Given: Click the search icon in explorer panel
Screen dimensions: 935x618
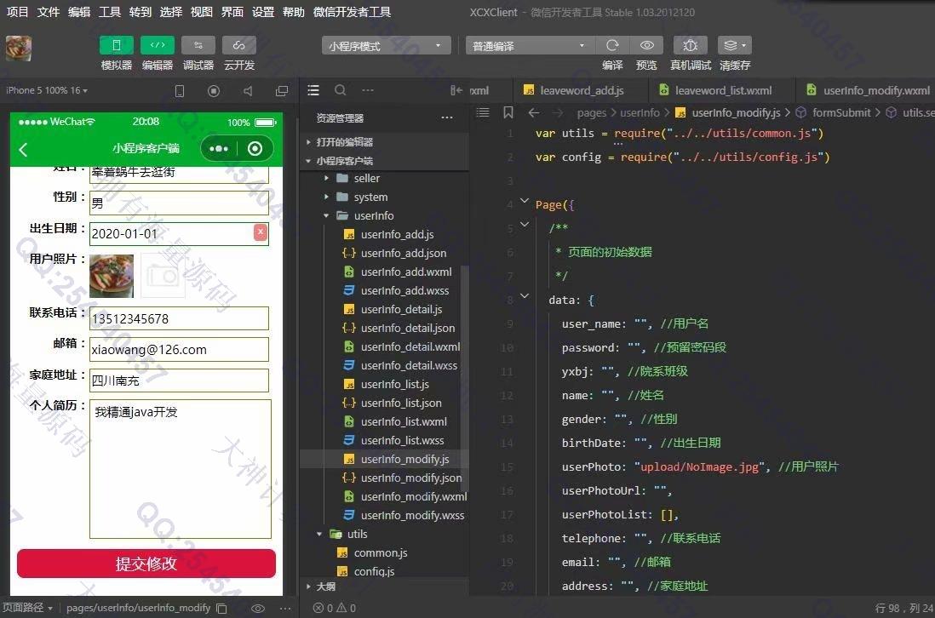Looking at the screenshot, I should 340,90.
